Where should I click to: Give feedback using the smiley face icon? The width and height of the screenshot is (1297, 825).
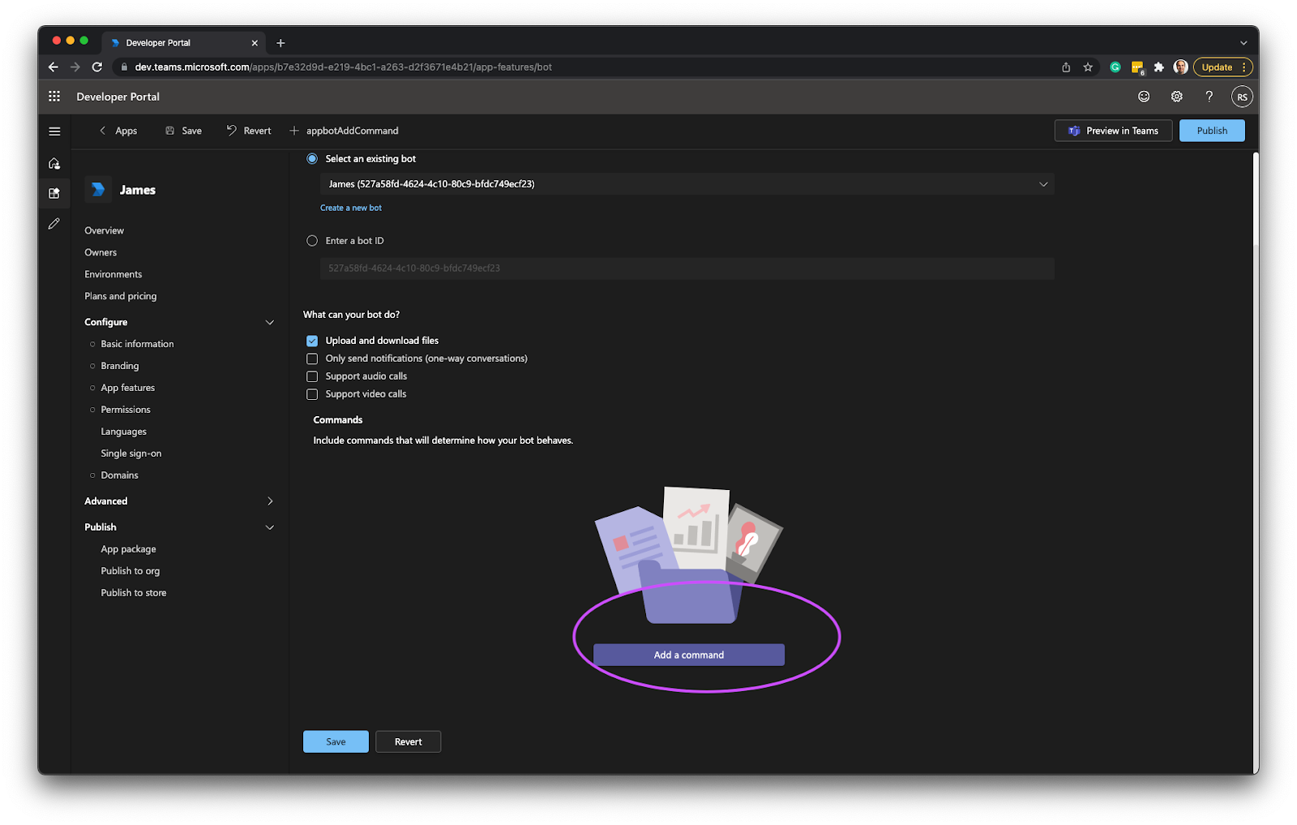point(1143,96)
